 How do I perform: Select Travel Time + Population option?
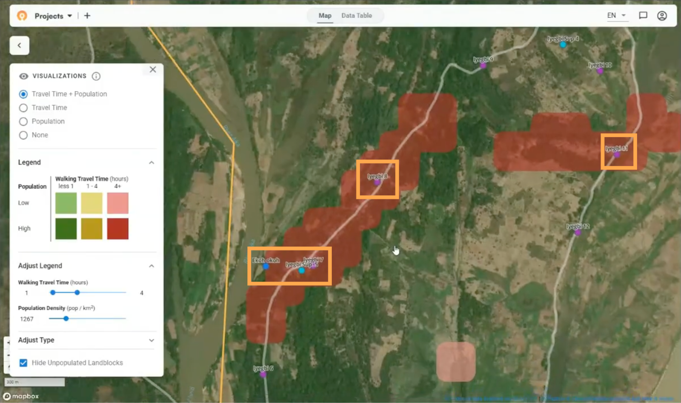(x=23, y=94)
